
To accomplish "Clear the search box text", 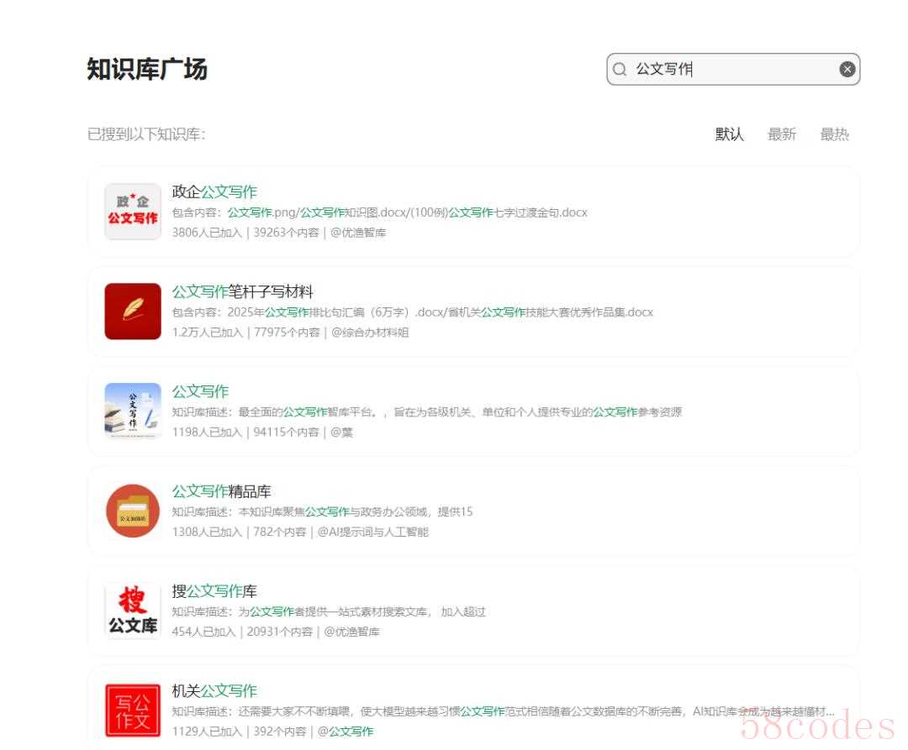I will coord(847,70).
